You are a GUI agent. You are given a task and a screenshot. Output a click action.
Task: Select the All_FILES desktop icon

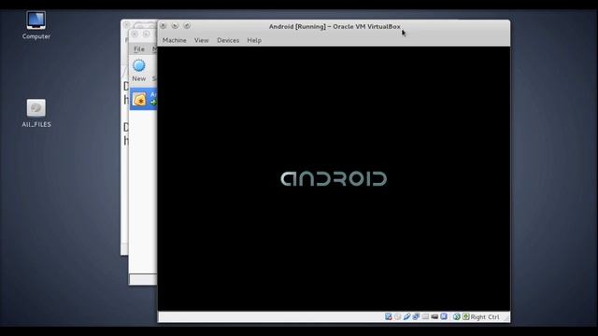36,113
